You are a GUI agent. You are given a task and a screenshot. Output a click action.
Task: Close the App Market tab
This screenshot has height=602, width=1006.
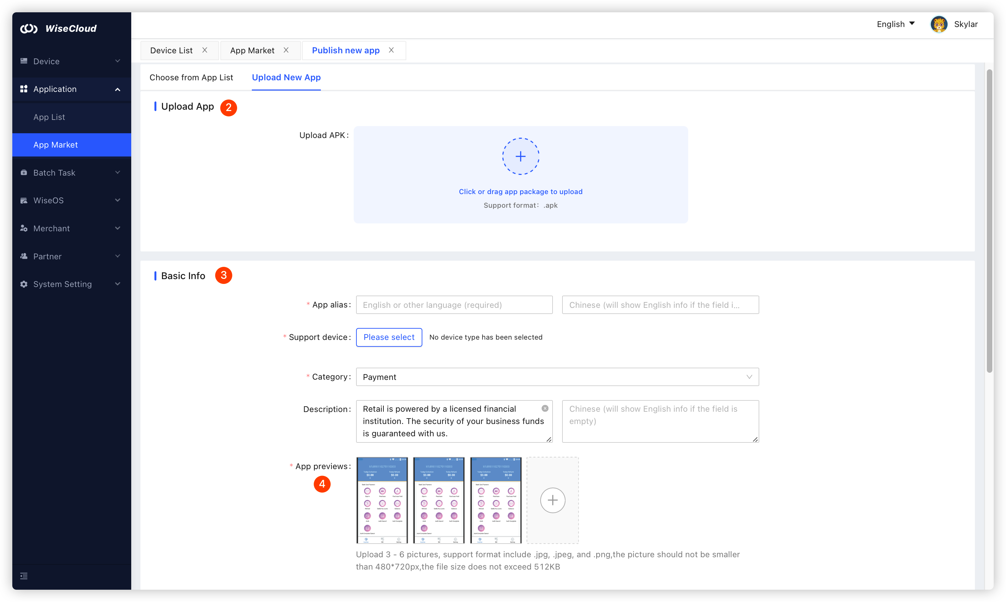(286, 50)
